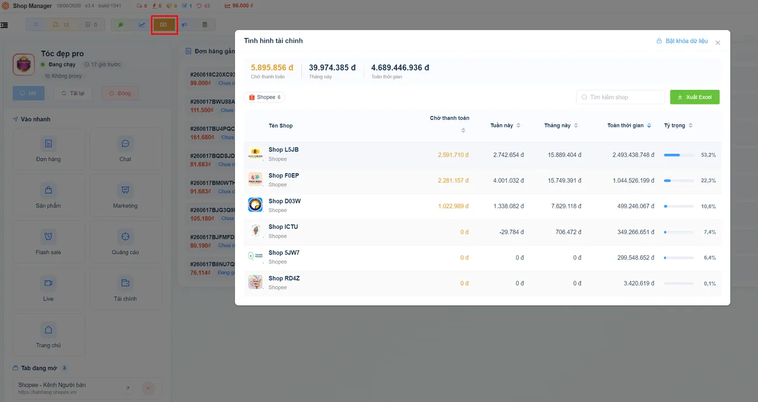Close the Tình hình tài chính dialog
The image size is (758, 402).
click(718, 43)
